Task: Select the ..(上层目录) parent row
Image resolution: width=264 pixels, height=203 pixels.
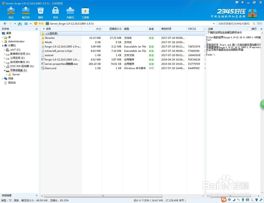Action: tap(122, 34)
